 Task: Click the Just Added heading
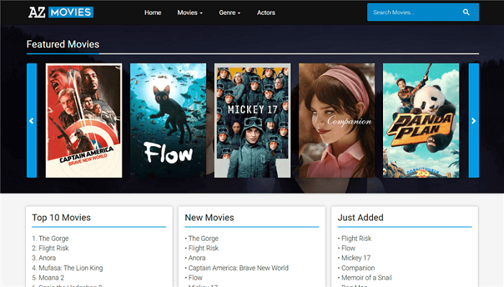pyautogui.click(x=360, y=218)
